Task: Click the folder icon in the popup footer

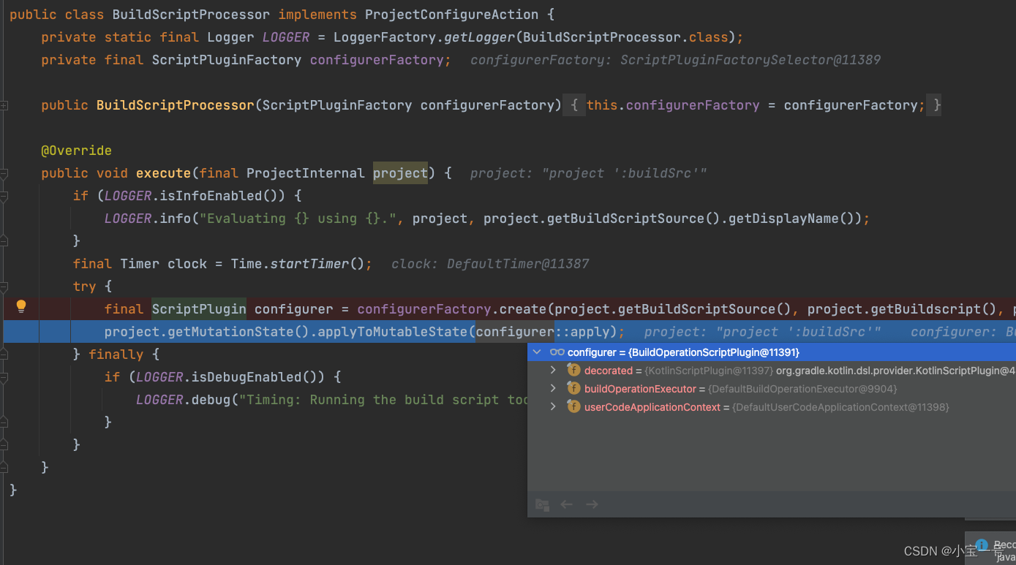Action: pos(542,504)
